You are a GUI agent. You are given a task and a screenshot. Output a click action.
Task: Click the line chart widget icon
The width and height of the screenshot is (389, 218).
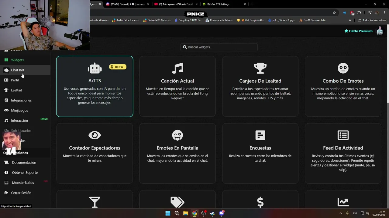coord(343,202)
